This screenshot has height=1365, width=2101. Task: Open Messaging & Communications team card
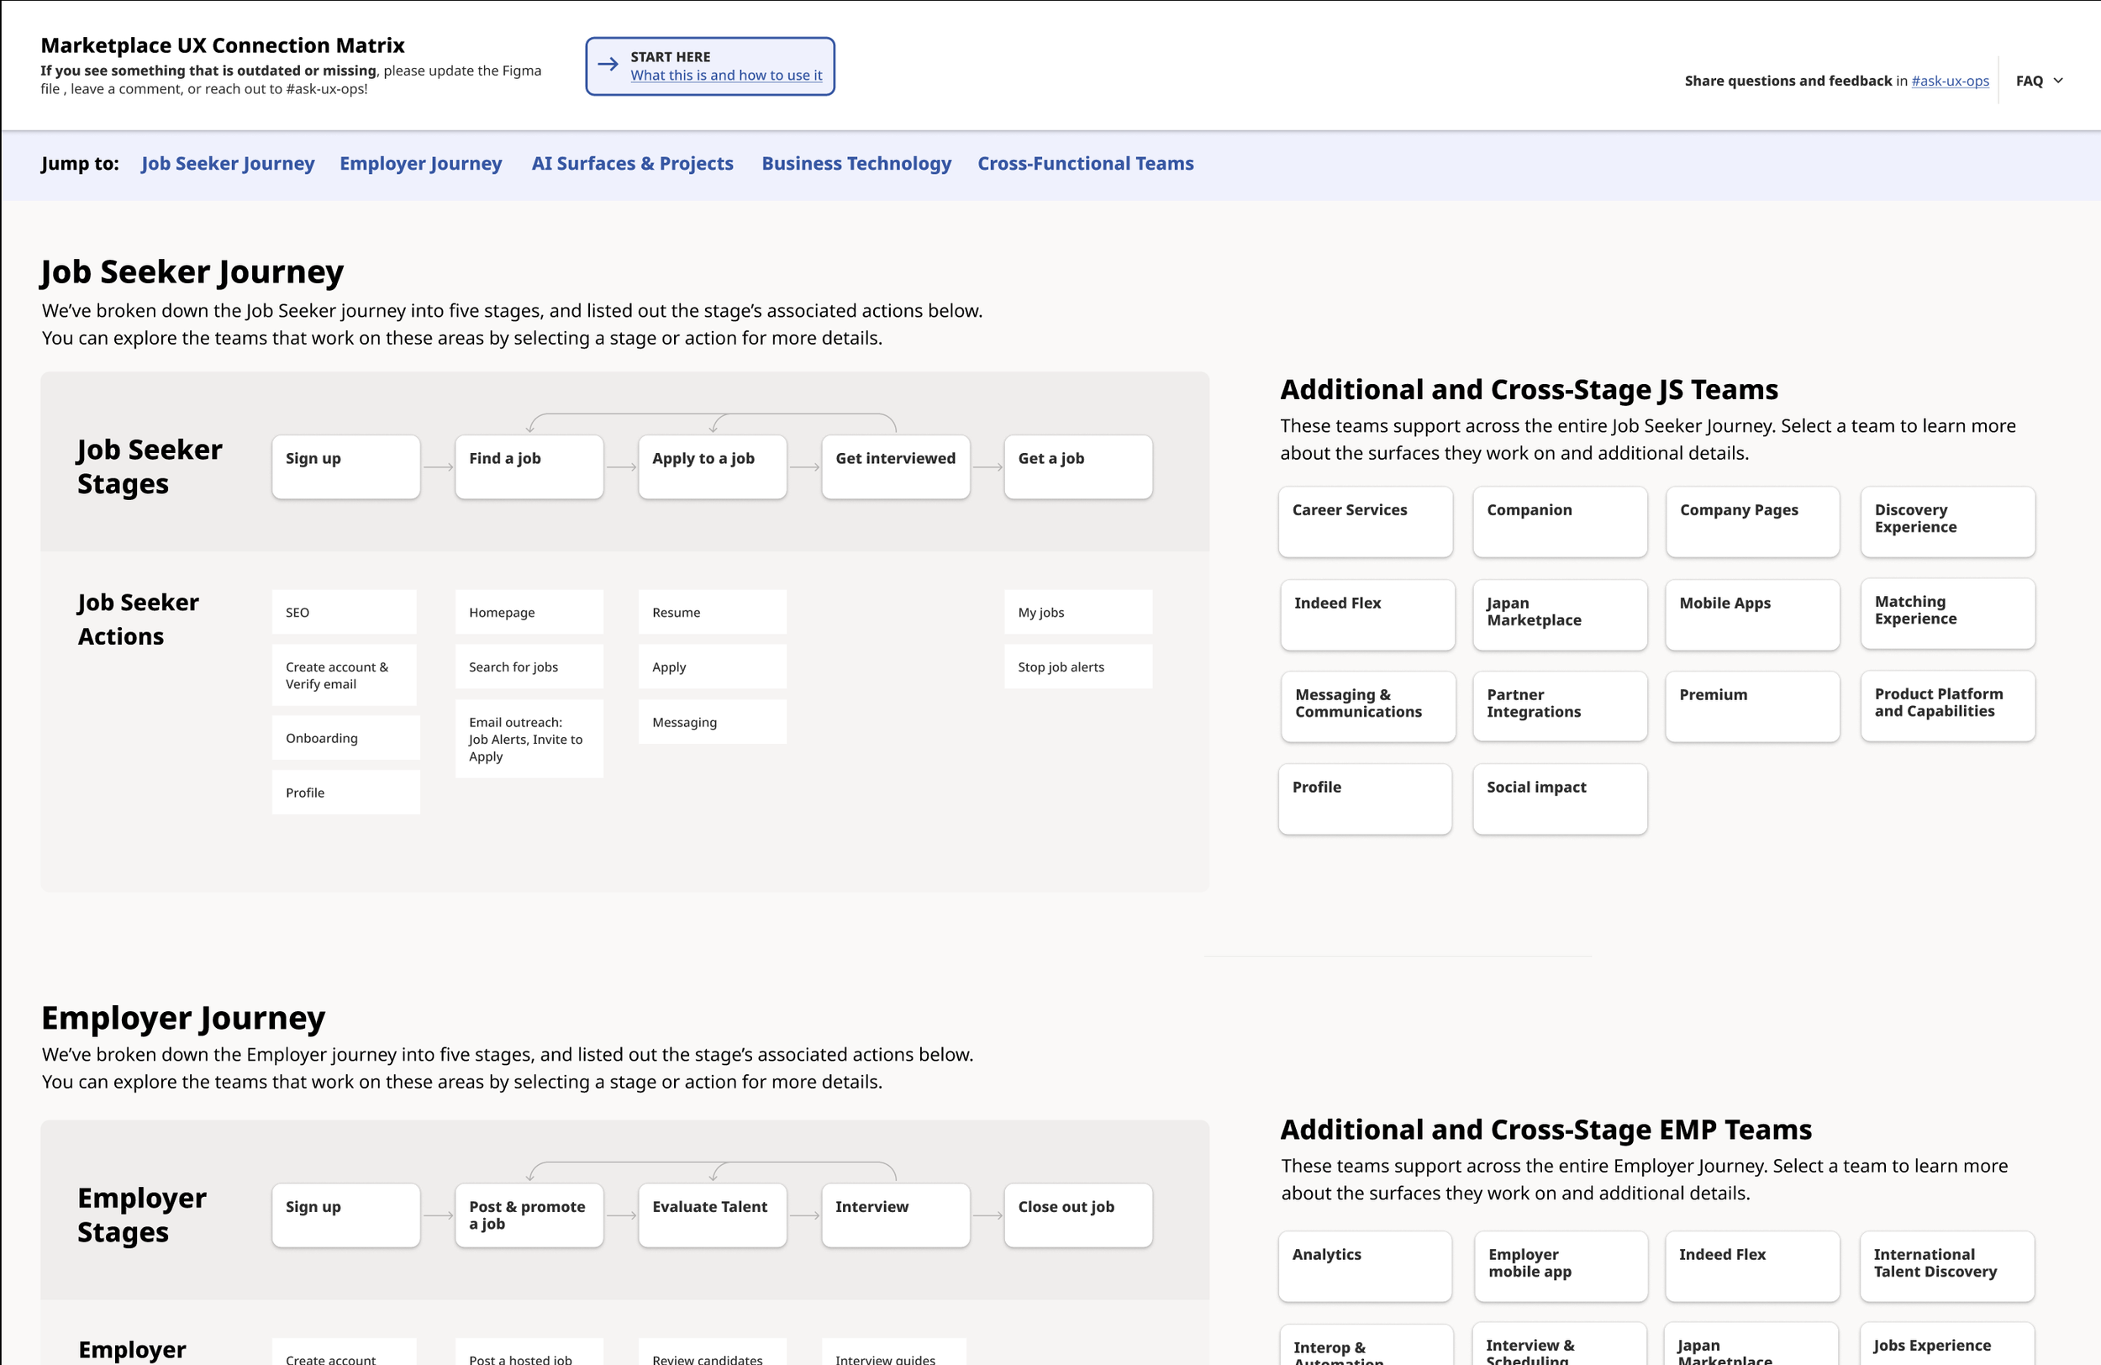pos(1366,706)
